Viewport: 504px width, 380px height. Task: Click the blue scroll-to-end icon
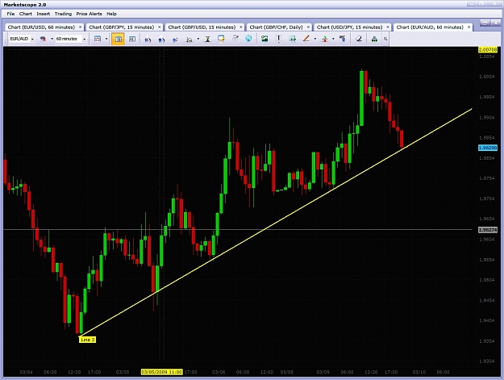tap(175, 40)
